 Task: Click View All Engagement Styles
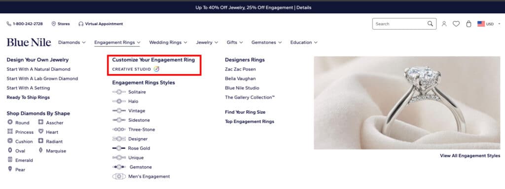coord(470,155)
